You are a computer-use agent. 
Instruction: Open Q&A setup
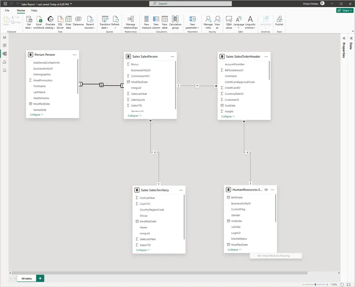[229, 22]
